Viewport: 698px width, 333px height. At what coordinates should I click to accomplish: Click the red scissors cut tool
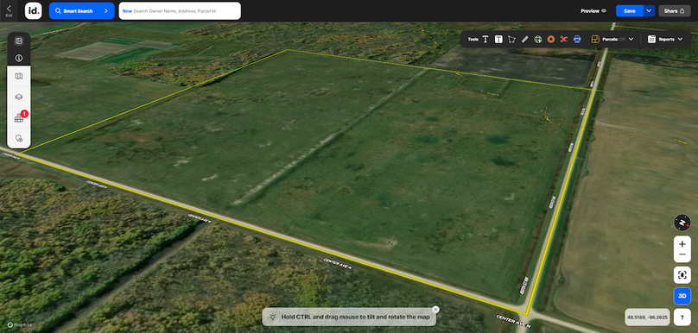click(564, 39)
